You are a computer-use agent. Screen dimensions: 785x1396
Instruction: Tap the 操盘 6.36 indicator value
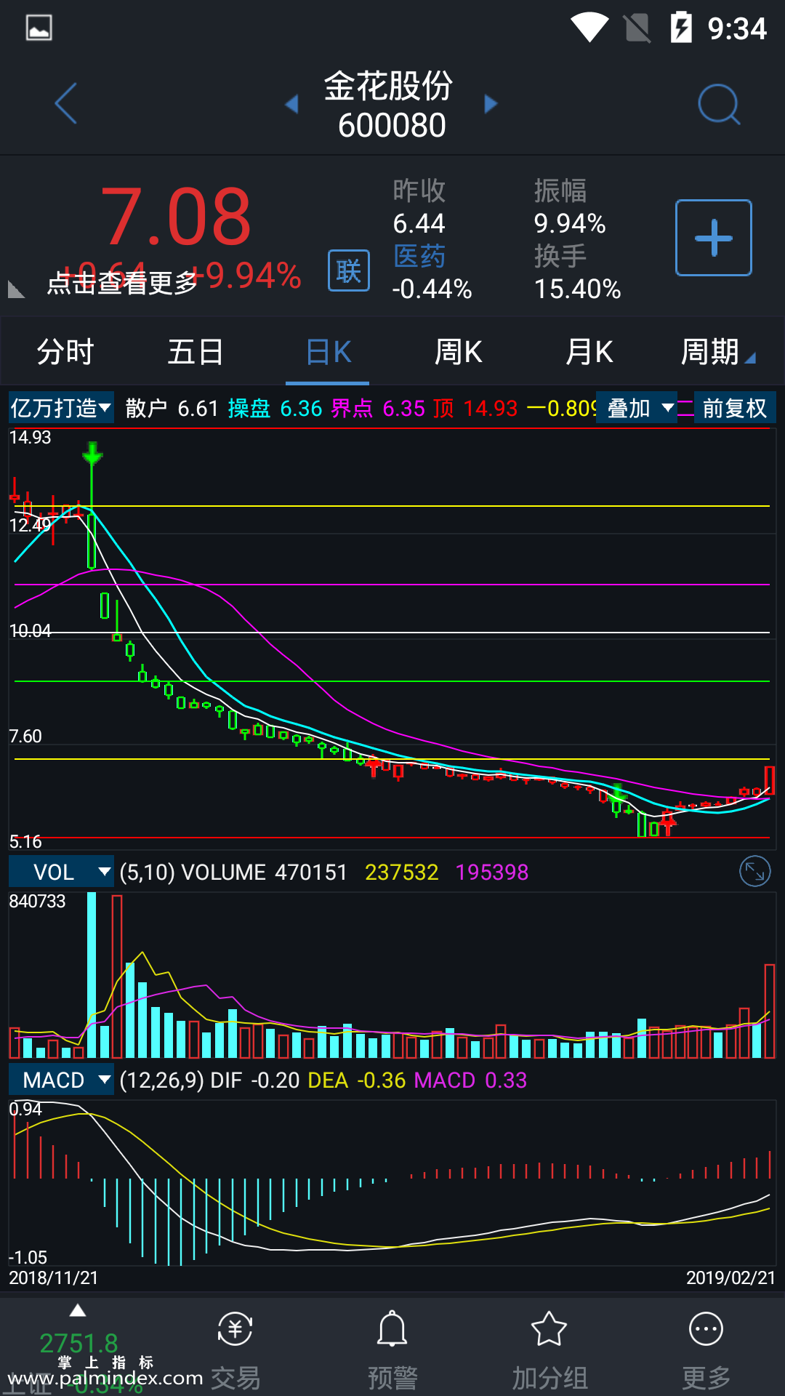tap(275, 409)
